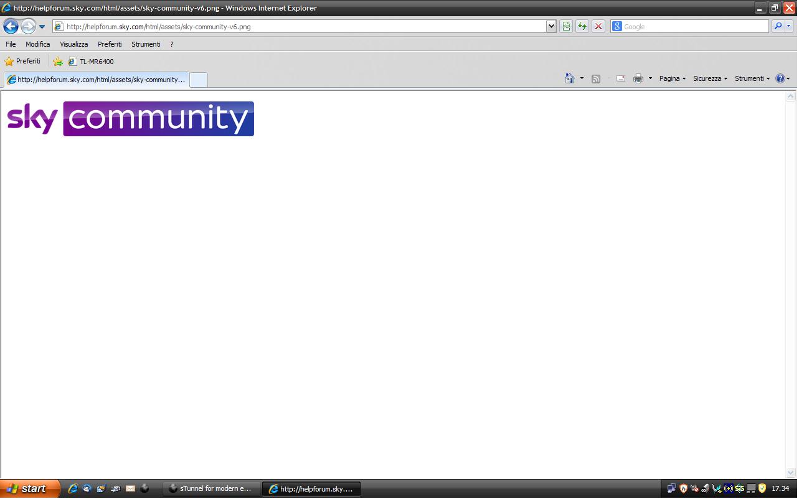This screenshot has width=799, height=499.
Task: Click the SiS tray icon
Action: coord(740,488)
